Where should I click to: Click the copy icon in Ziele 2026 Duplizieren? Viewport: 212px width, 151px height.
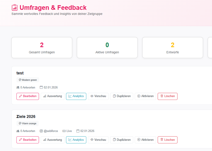click(x=114, y=140)
